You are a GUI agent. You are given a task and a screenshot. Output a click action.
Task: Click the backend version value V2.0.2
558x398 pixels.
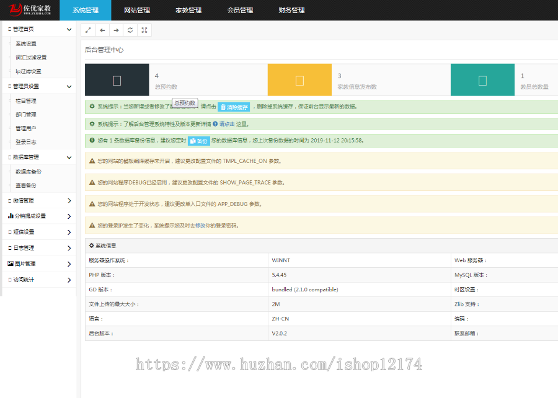[x=280, y=334]
